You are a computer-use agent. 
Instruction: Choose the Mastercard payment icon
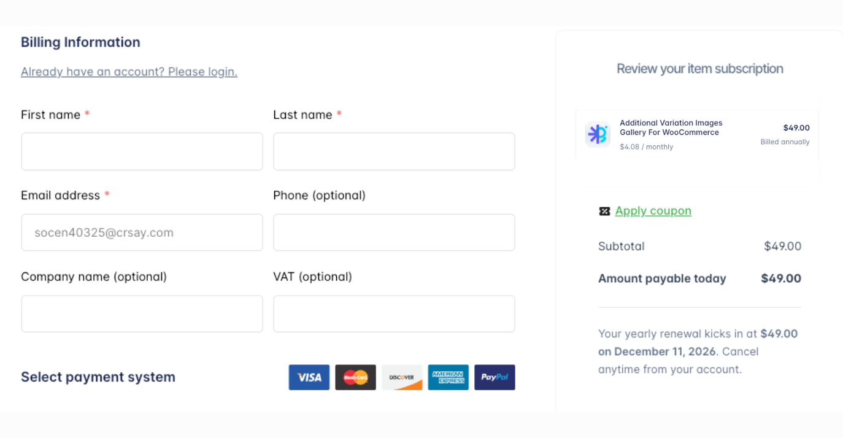point(355,377)
